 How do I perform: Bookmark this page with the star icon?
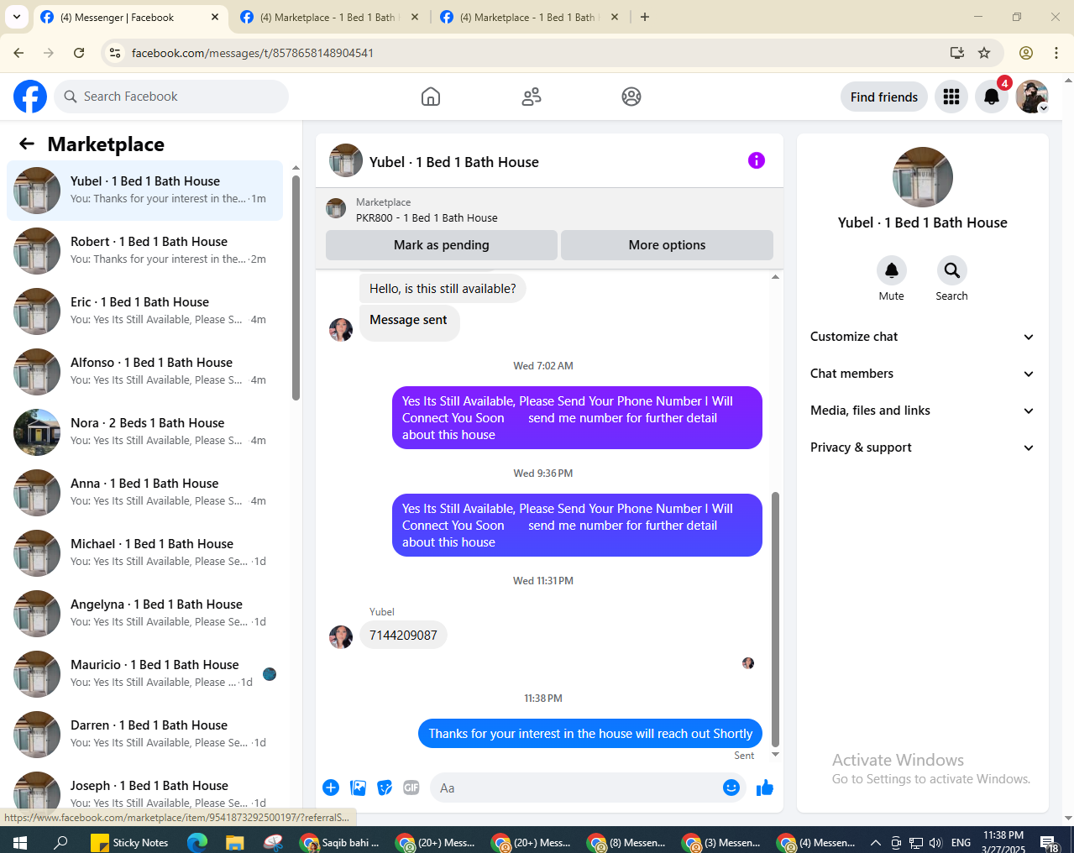(x=984, y=53)
